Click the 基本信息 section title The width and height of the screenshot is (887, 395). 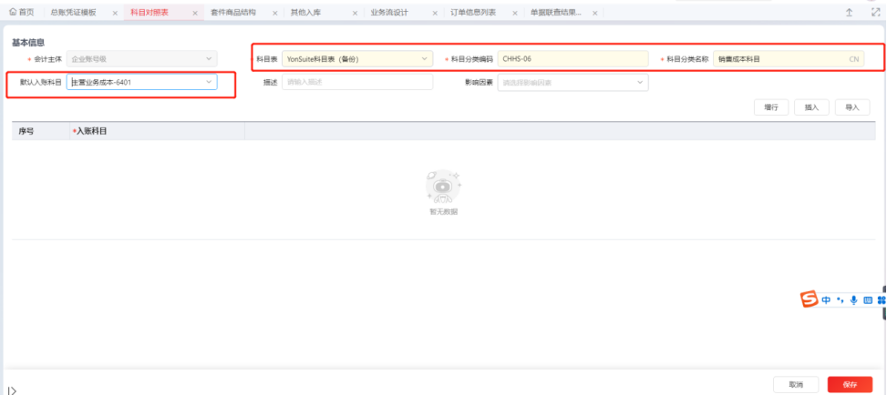tap(28, 43)
